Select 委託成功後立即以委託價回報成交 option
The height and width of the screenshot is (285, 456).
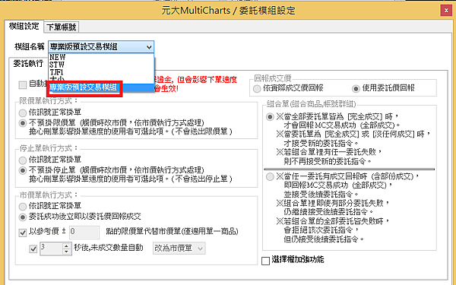(x=22, y=217)
